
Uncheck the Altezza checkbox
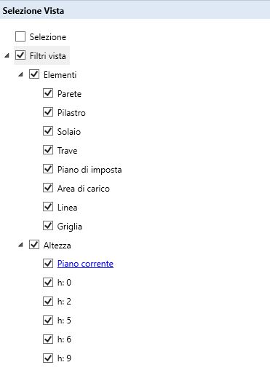coord(34,245)
